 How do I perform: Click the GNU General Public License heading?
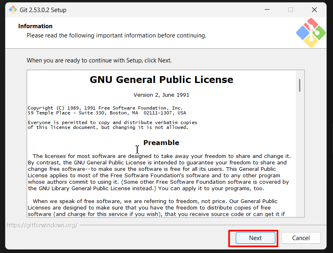click(x=161, y=80)
